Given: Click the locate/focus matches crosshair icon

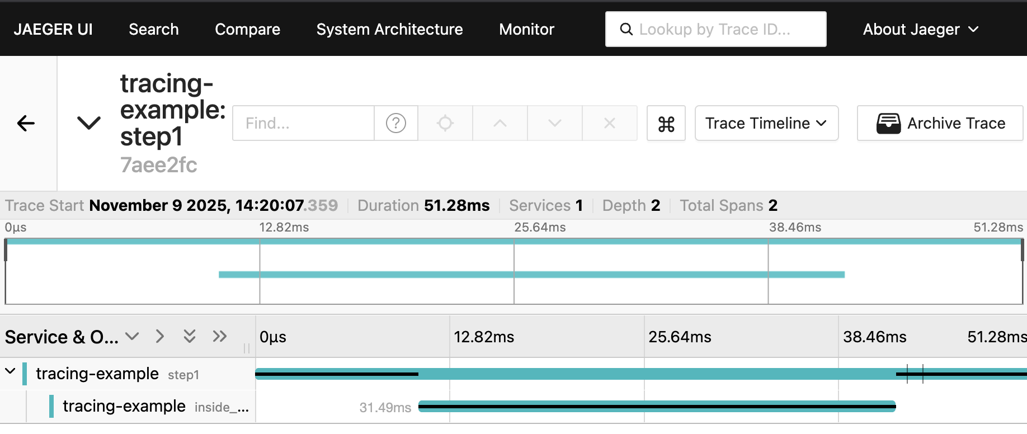Looking at the screenshot, I should [445, 123].
